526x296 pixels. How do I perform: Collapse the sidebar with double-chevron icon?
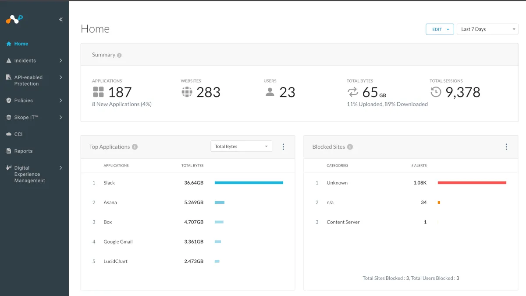click(x=60, y=19)
